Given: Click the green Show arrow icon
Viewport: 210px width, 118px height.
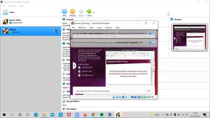Looking at the screenshot, I should tap(89, 11).
